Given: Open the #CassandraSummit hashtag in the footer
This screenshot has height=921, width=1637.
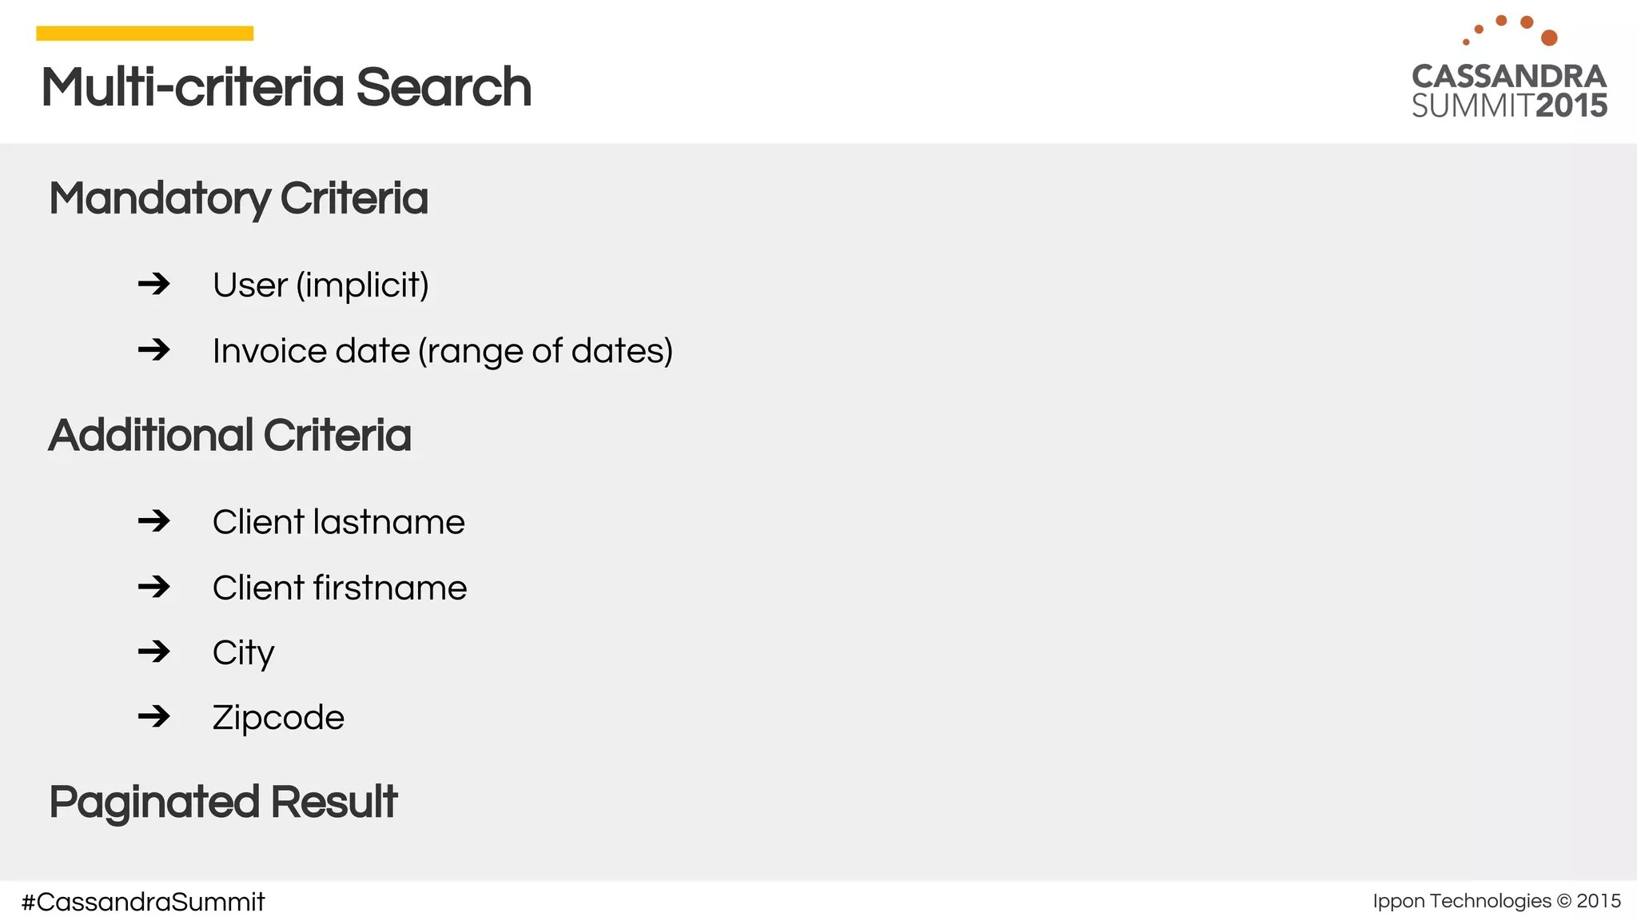Looking at the screenshot, I should [143, 902].
